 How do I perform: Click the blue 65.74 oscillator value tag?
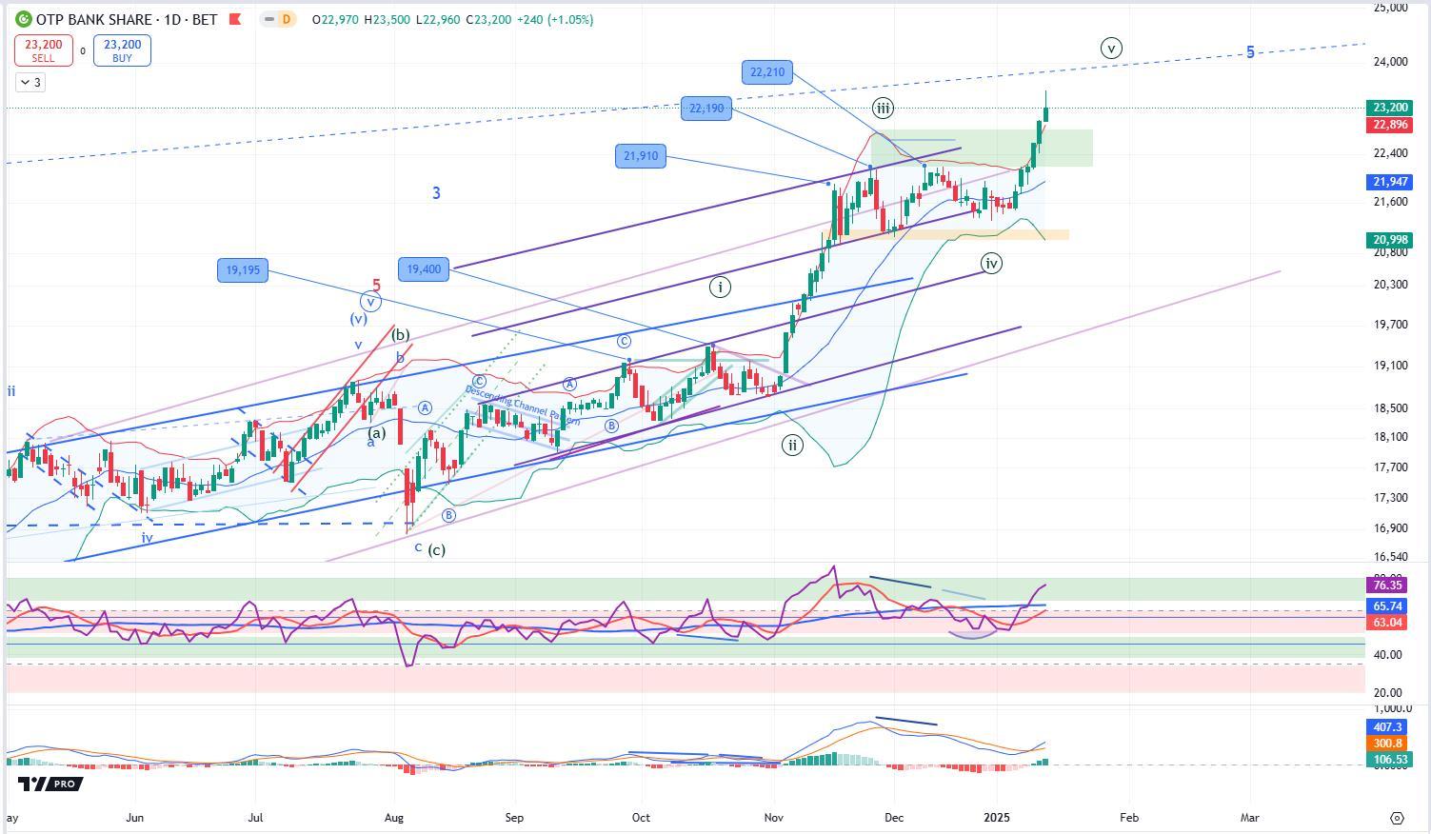click(x=1388, y=606)
